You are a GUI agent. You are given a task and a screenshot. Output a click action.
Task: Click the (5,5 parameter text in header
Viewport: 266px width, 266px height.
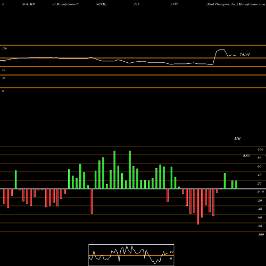[137, 4]
